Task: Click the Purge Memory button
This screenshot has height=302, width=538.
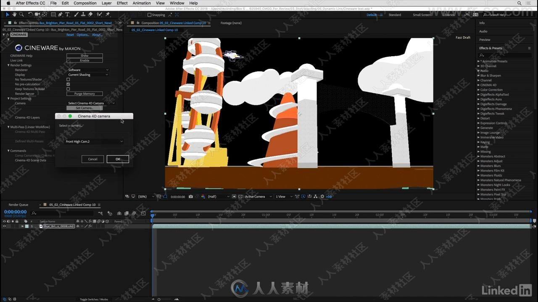Action: (84, 94)
